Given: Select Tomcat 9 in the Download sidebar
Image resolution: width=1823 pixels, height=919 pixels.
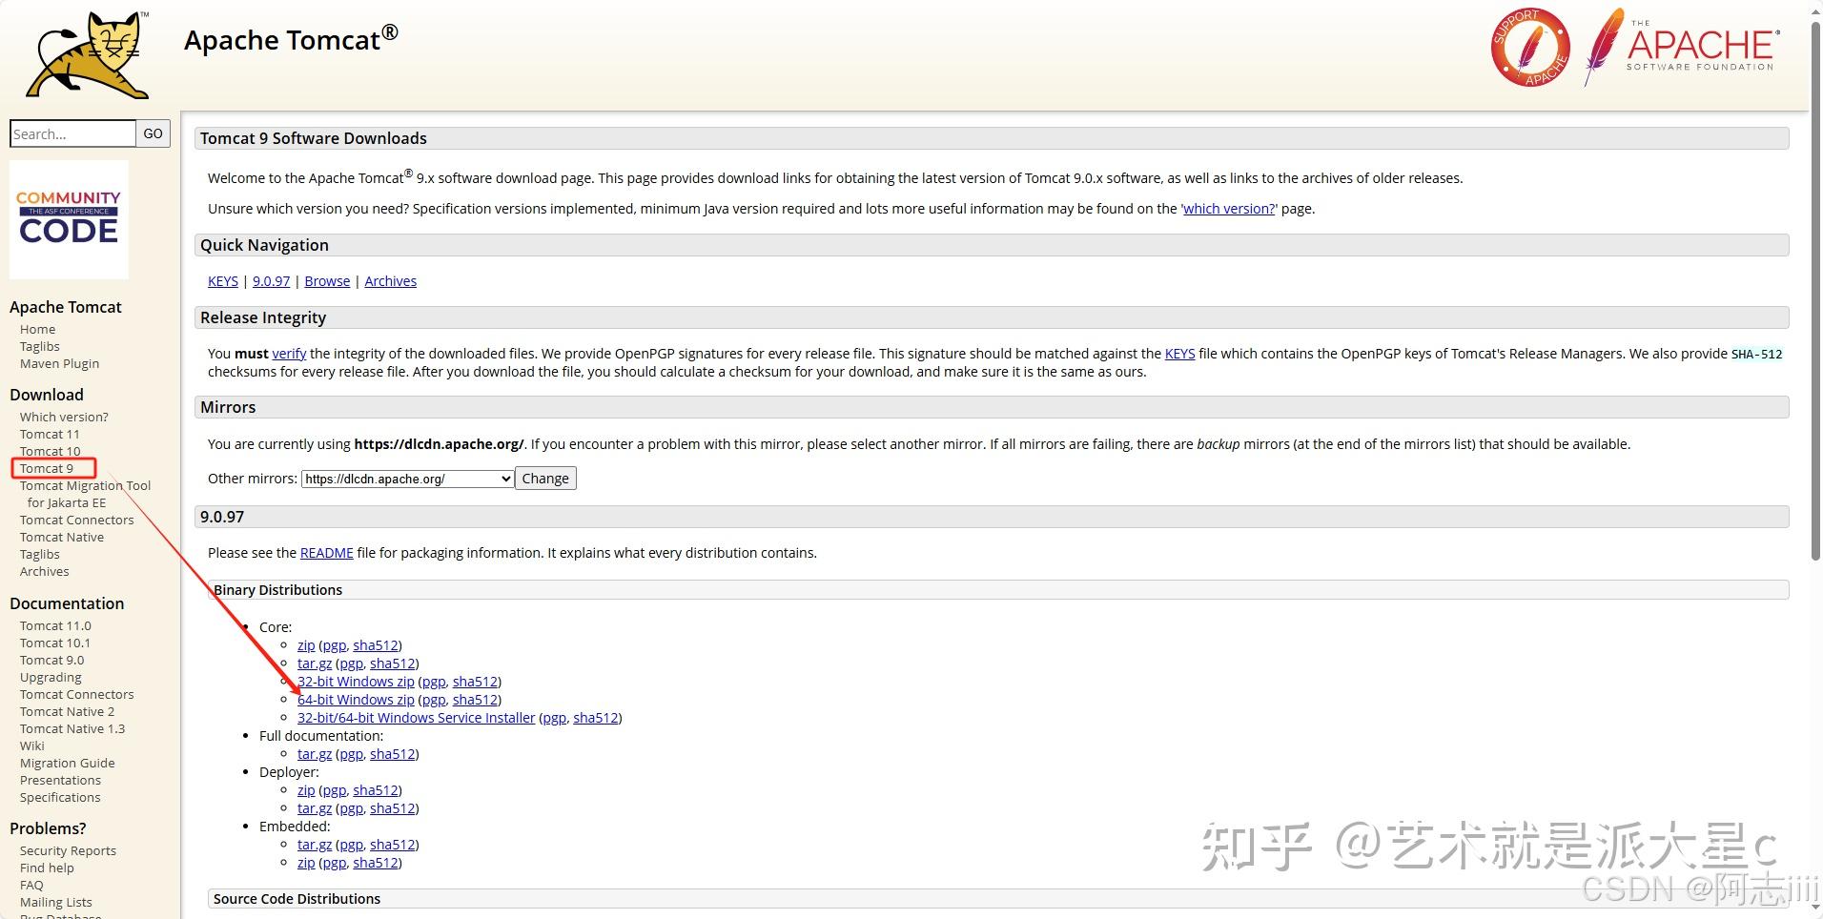Looking at the screenshot, I should (x=47, y=468).
